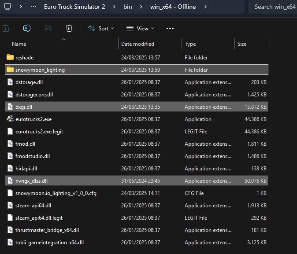This screenshot has width=297, height=254.
Task: Select the snowymoon_lighting folder name
Action: (40, 70)
